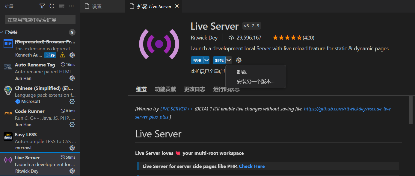
Task: Open the extensions panel more actions menu
Action: pos(71,6)
